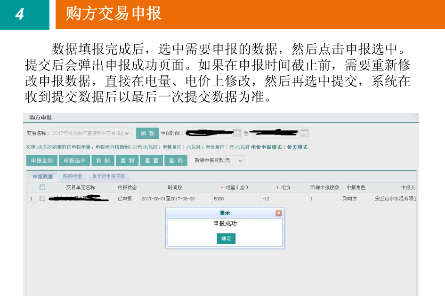Open the 限额电量 tab
Screen dimensions: 445x296
click(73, 176)
